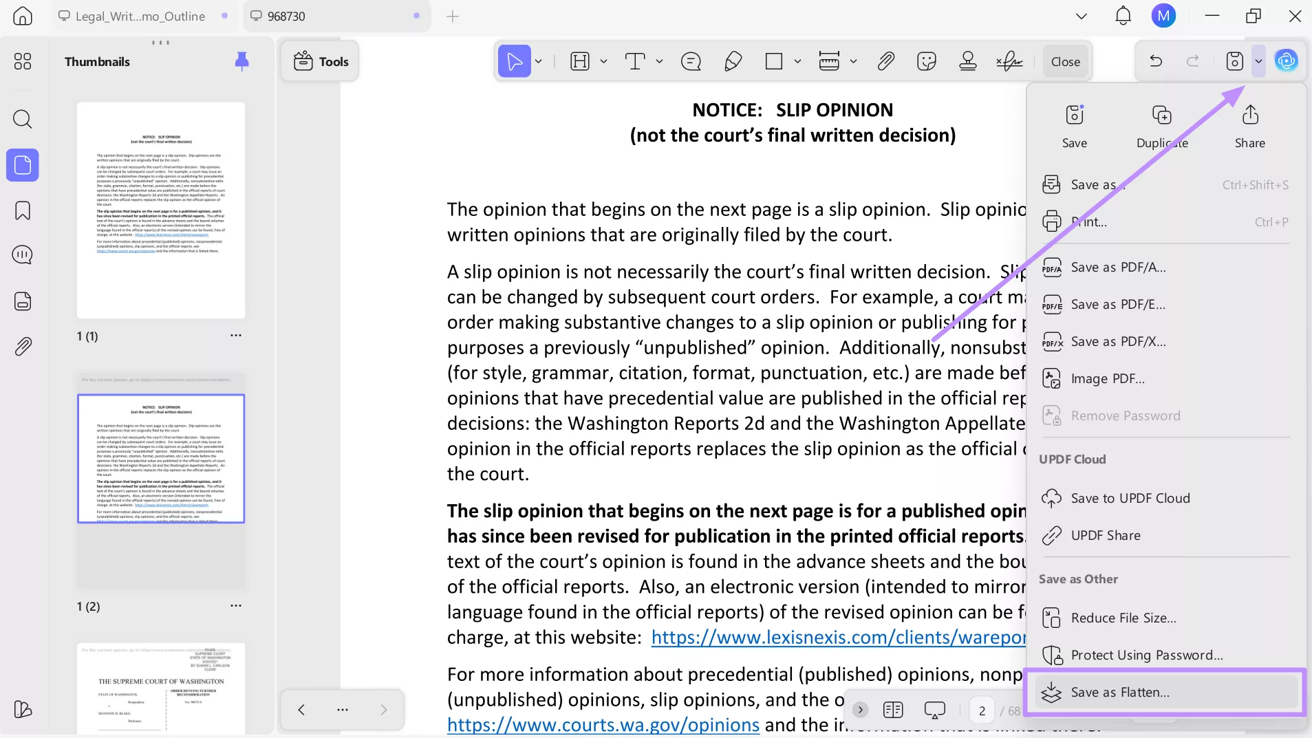
Task: Select page thumbnail 1 (1)
Action: 161,210
